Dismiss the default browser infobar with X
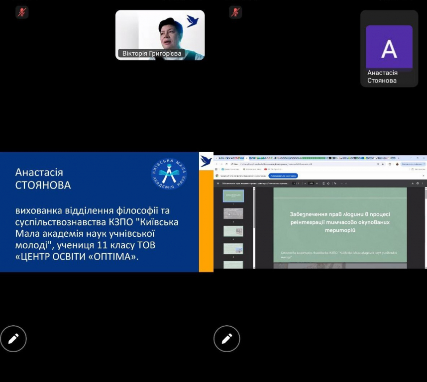The image size is (427, 382). coord(424,176)
